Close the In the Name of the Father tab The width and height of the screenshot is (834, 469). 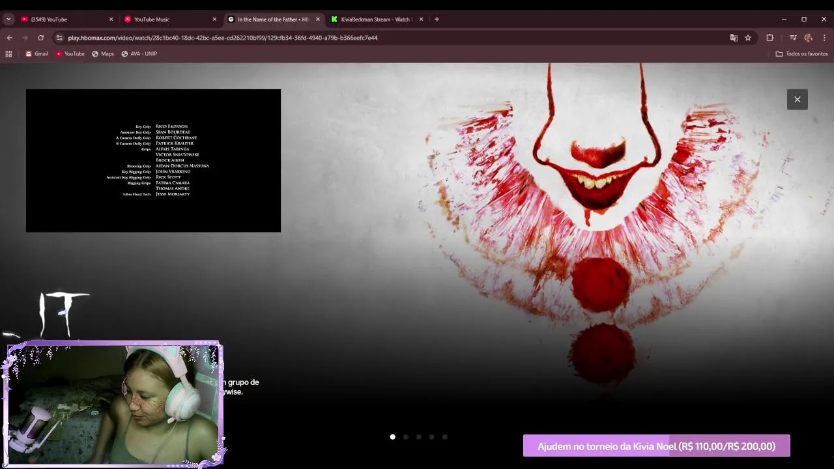point(318,19)
